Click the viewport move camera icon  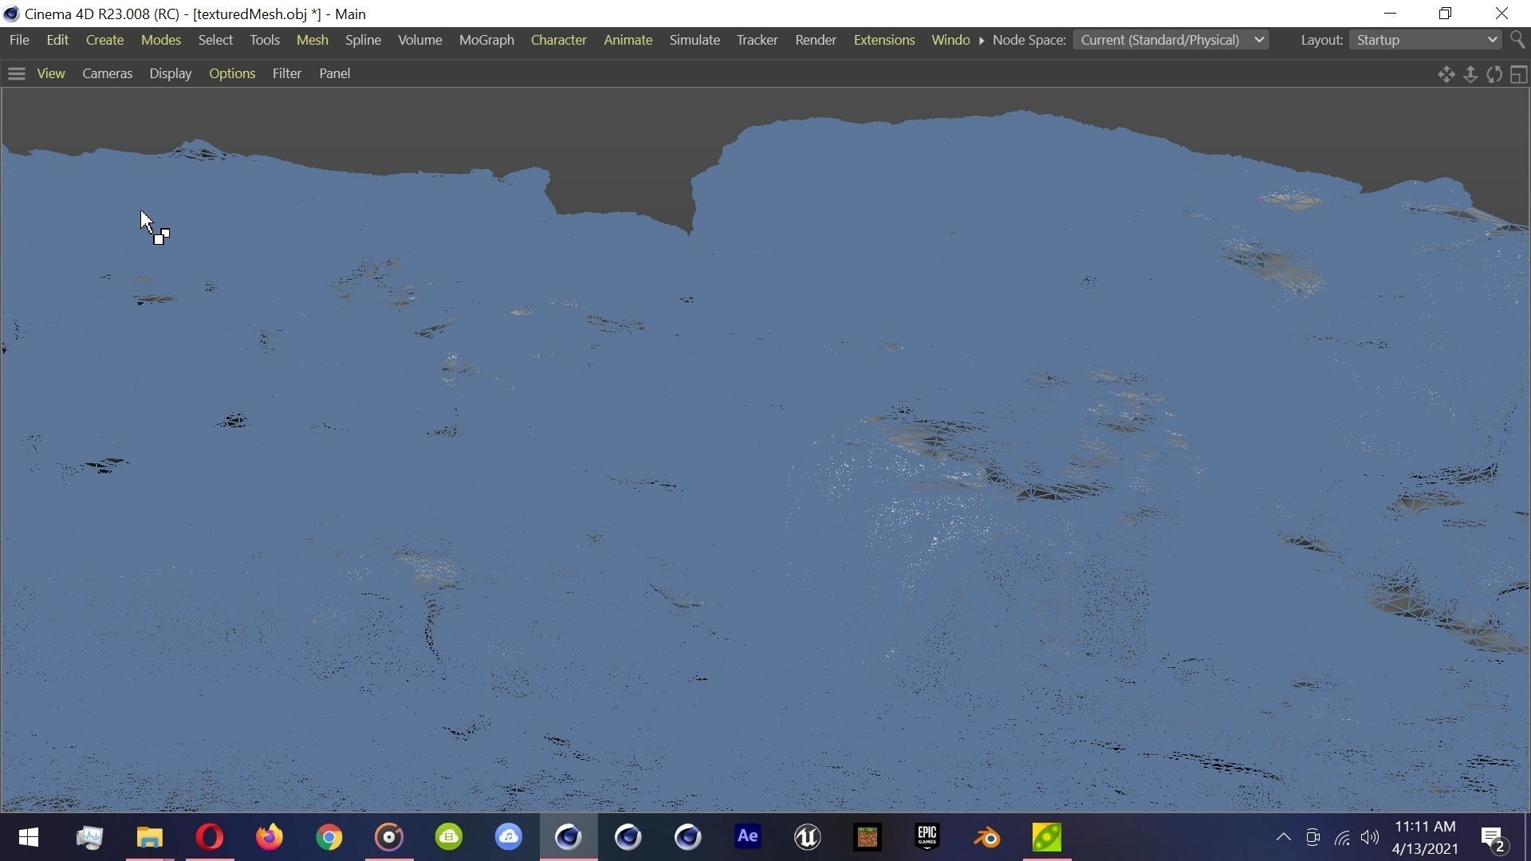click(x=1446, y=74)
